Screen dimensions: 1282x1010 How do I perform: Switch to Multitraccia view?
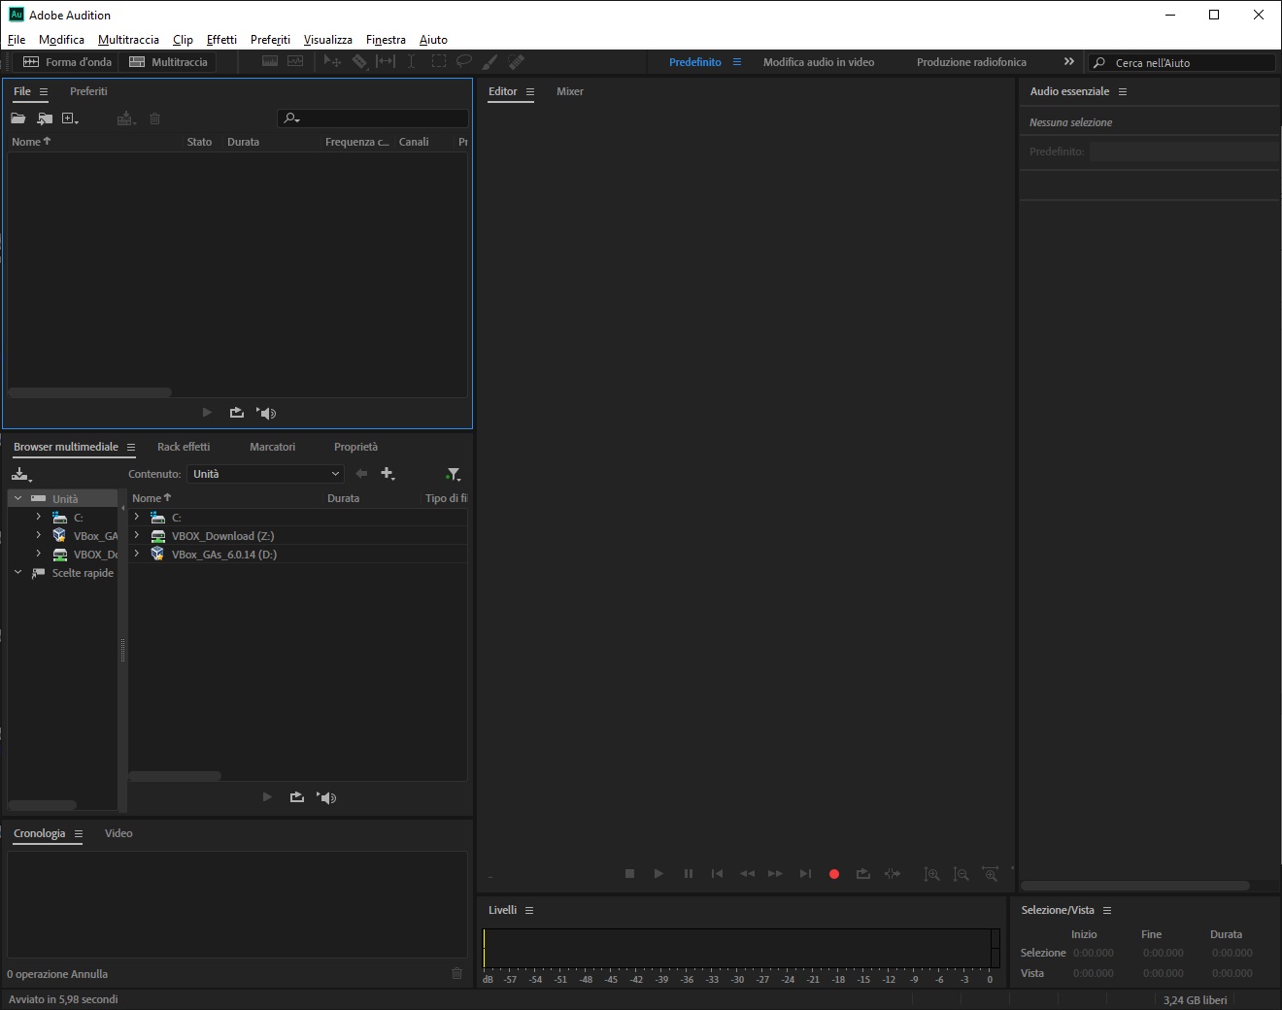coord(169,62)
